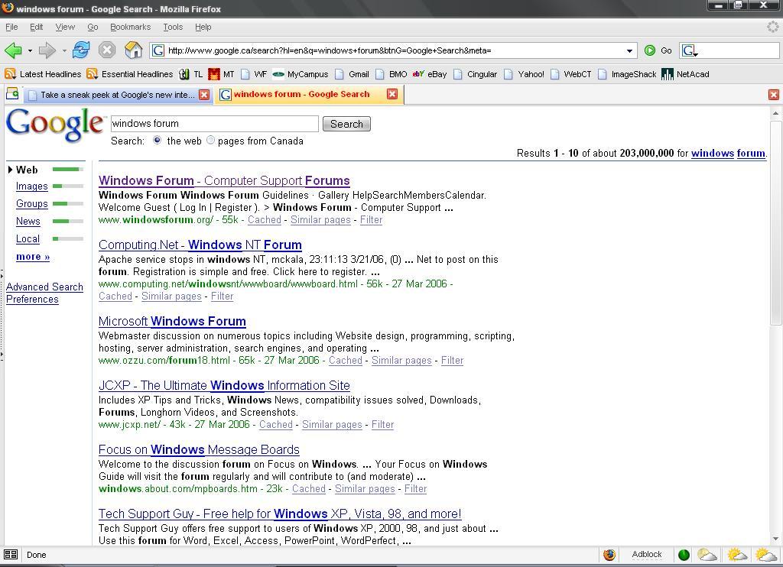Select 'pages from Canada' radio button
783x567 pixels.
click(x=210, y=141)
